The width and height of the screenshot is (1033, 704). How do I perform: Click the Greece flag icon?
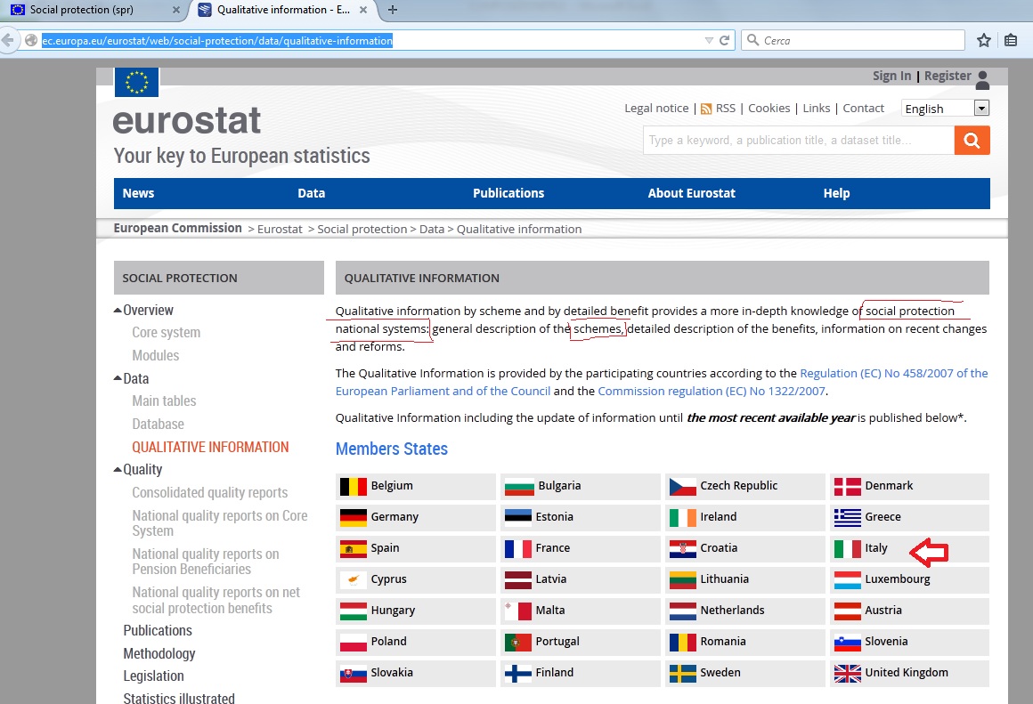(x=847, y=518)
